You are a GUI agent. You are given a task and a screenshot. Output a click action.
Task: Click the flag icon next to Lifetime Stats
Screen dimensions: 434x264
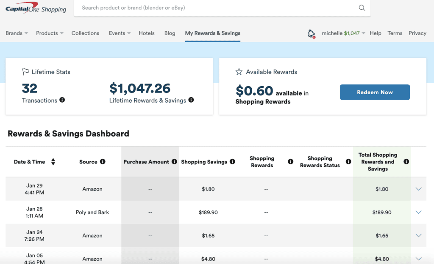coord(26,72)
